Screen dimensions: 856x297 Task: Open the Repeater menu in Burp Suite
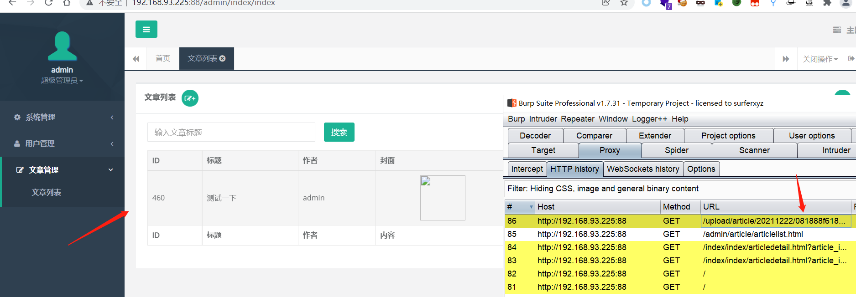pos(578,119)
